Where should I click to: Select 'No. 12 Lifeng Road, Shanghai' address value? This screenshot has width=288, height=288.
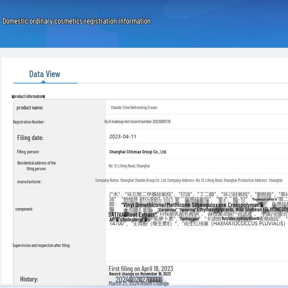(129, 166)
